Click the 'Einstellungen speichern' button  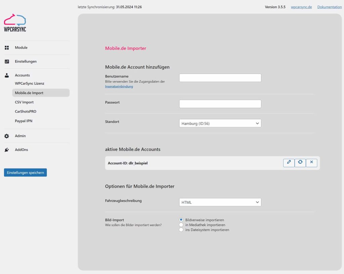click(25, 172)
